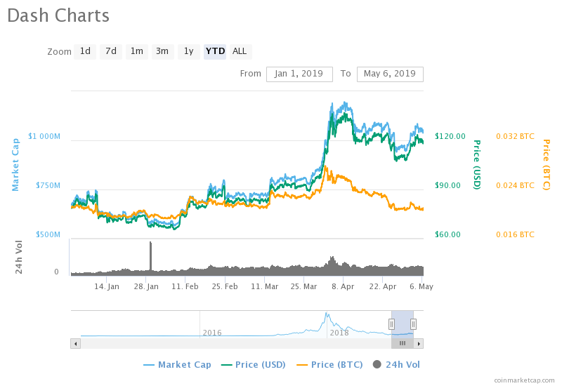562x386 pixels.
Task: Click the $90.00 price axis label
Action: (x=447, y=185)
